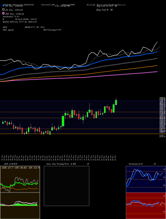Click the tall green candle in early November
The height and width of the screenshot is (219, 166).
(x=63, y=121)
